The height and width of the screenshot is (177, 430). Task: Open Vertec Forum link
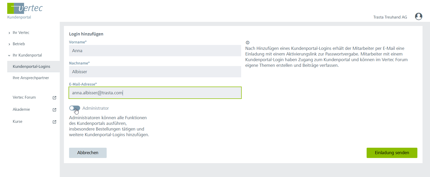(24, 97)
